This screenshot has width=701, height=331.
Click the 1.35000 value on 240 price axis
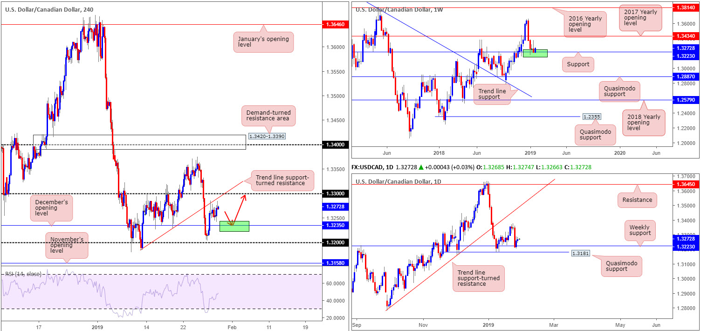tap(336, 96)
